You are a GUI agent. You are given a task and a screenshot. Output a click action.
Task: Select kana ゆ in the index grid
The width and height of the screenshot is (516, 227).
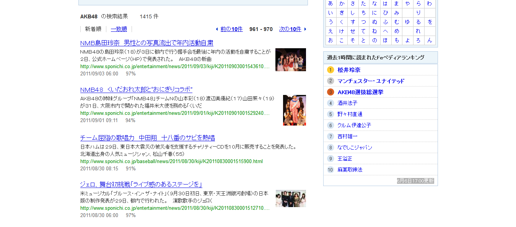coord(408,22)
